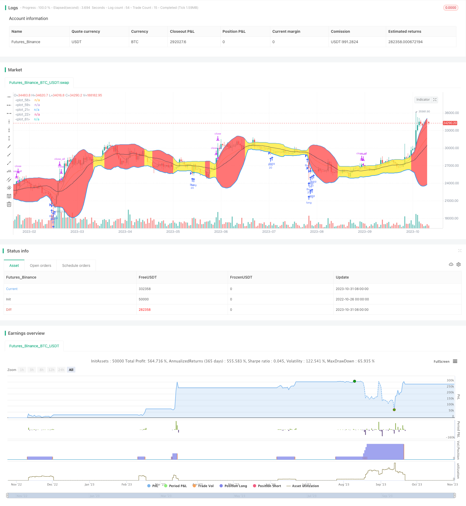
Task: Click the plot_21 indicator legend entry
Action: 27,110
